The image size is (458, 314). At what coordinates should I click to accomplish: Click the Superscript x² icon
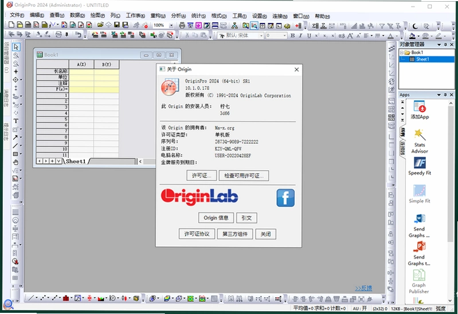click(x=317, y=36)
